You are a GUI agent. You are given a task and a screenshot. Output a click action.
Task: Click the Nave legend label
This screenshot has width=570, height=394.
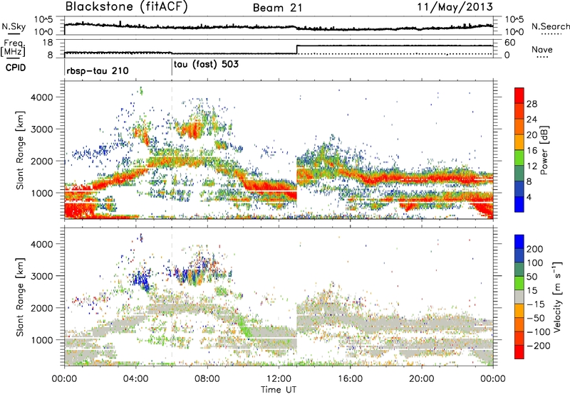point(541,49)
